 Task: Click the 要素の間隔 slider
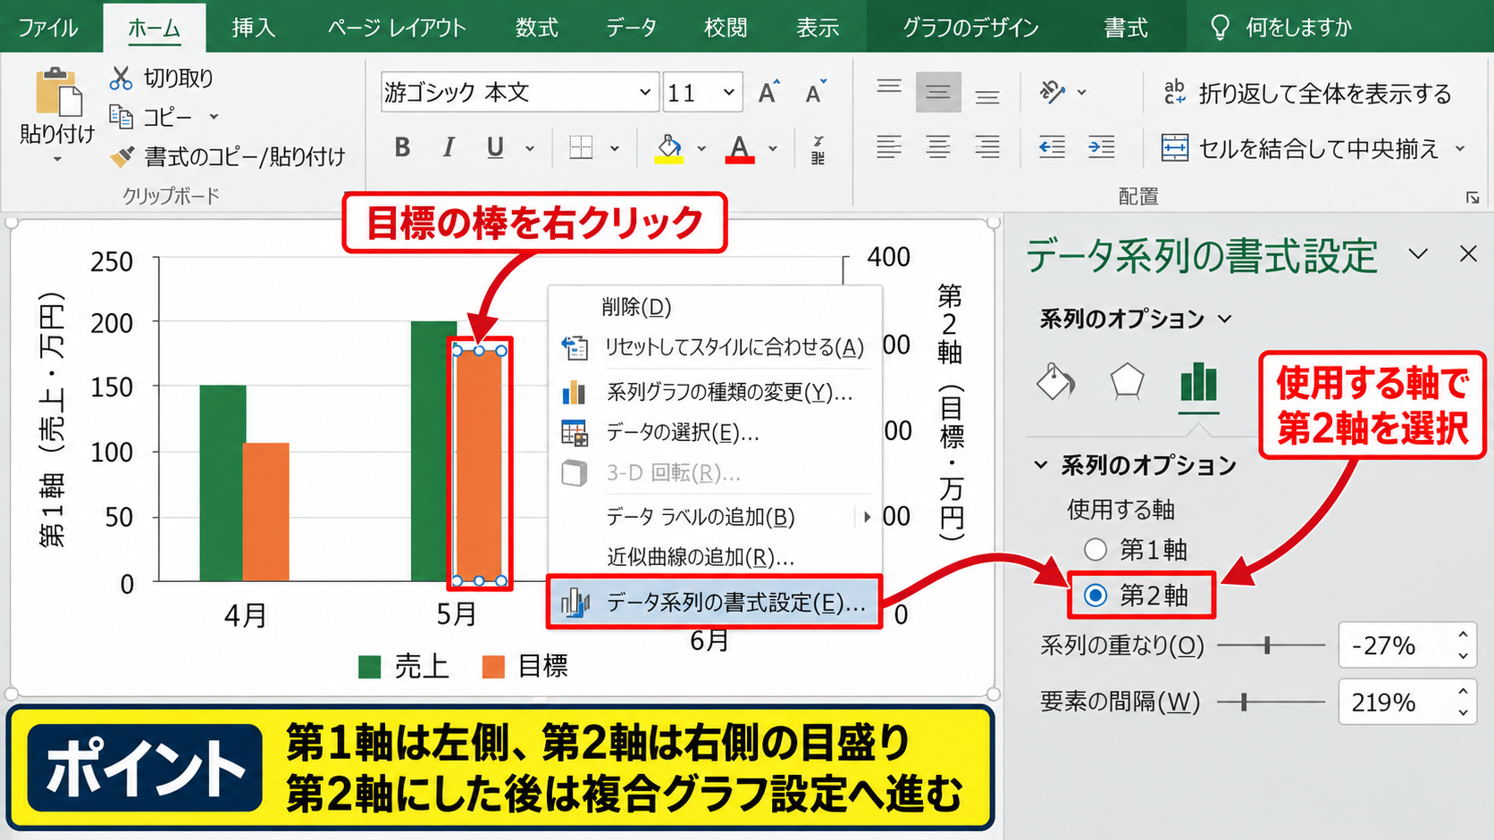[x=1271, y=702]
